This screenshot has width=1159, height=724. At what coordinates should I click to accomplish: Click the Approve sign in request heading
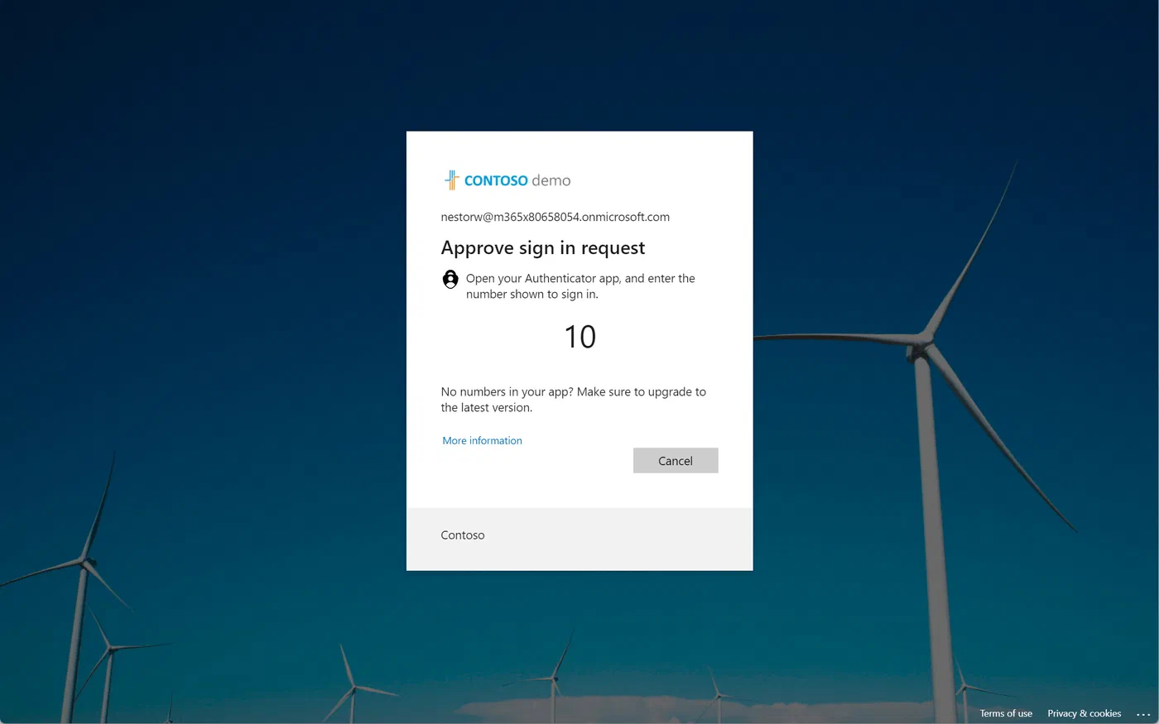click(542, 248)
